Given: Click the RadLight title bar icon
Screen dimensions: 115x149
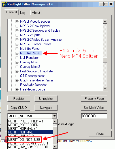Looking at the screenshot, I should click(4, 4).
